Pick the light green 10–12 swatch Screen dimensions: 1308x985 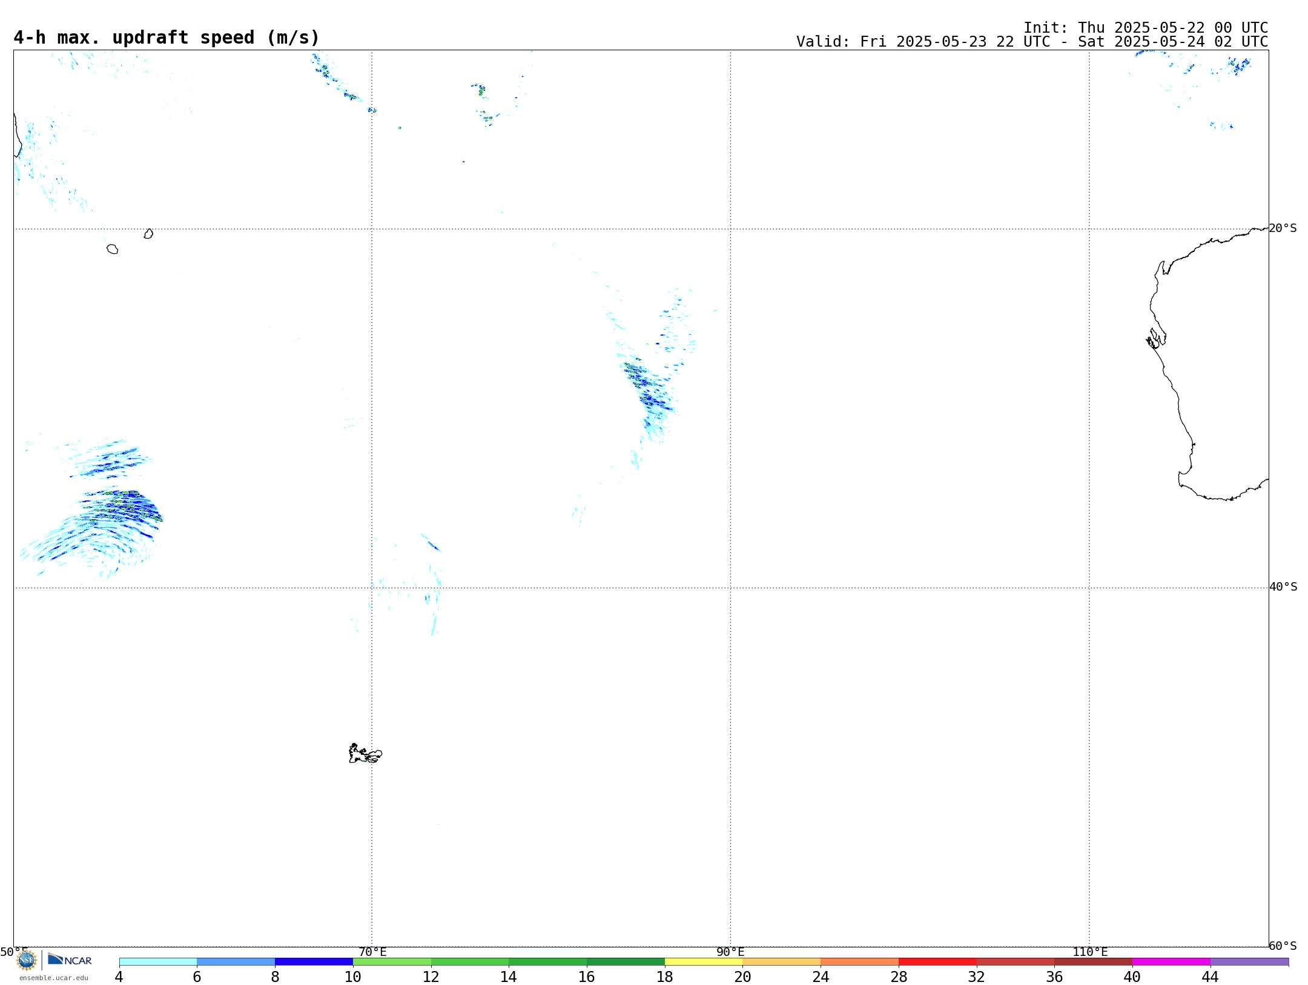(392, 962)
